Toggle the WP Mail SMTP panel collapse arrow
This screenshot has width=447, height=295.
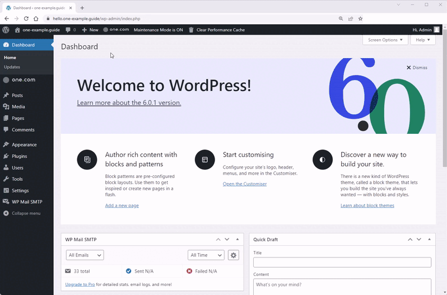click(x=238, y=240)
